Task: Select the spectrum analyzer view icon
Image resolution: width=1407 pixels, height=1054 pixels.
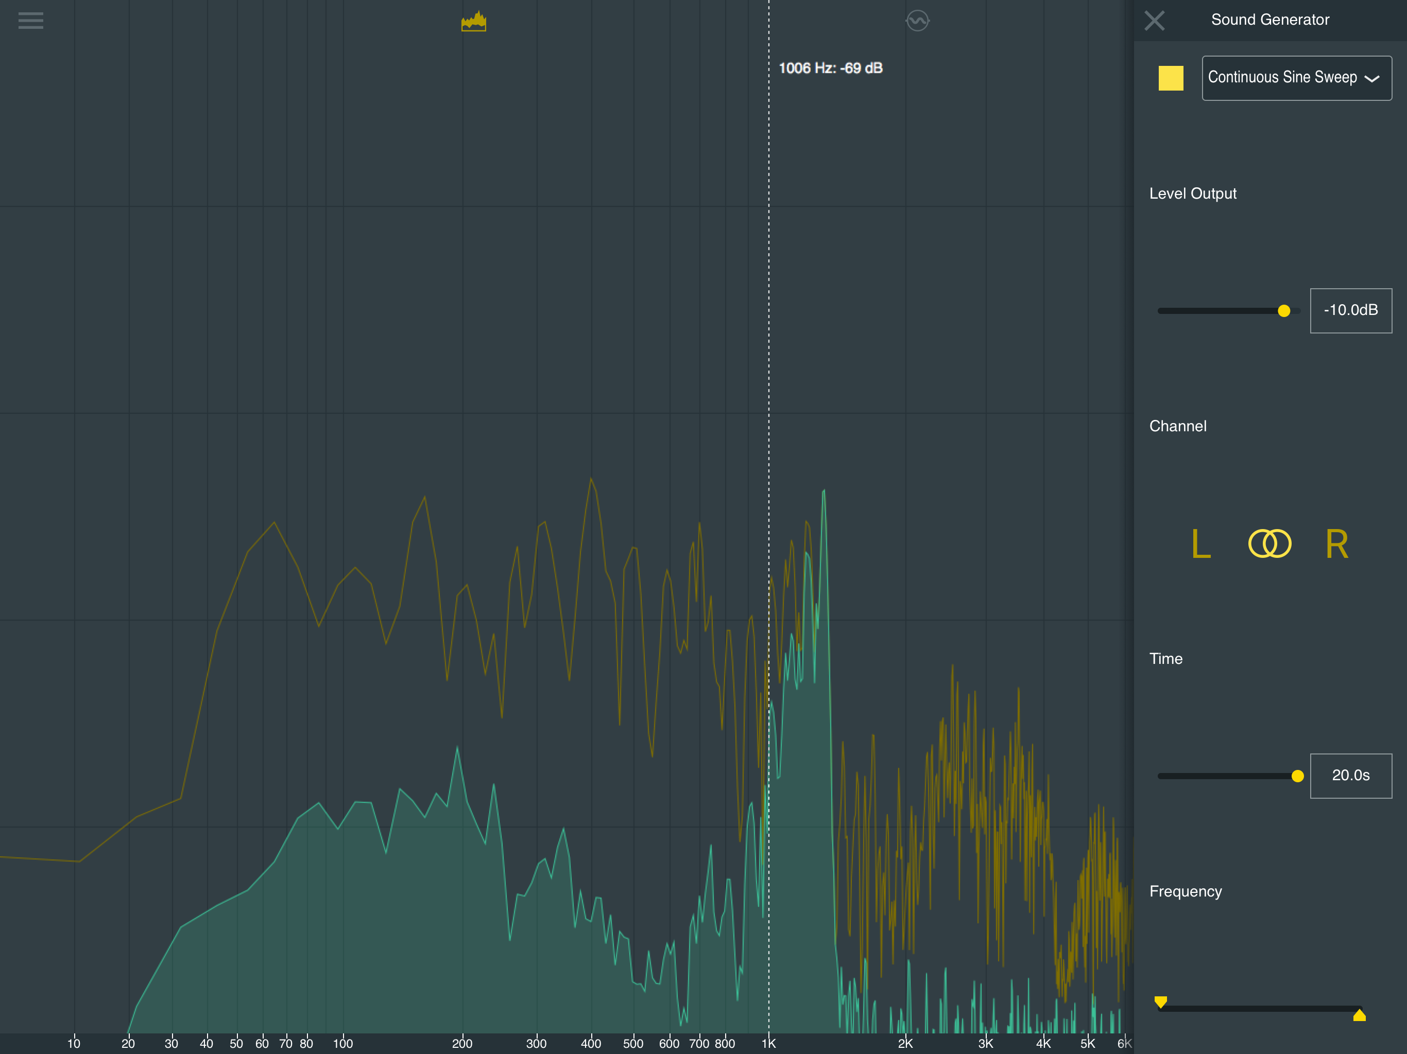Action: 474,21
